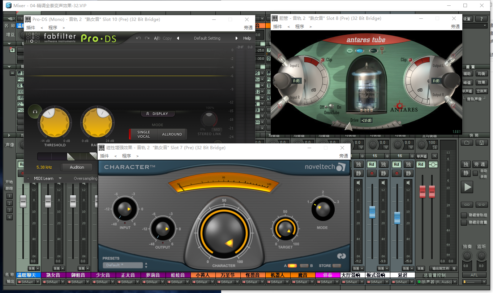Image resolution: width=493 pixels, height=293 pixels.
Task: Click the preset stepper arrows in Character
Action: coord(146,265)
